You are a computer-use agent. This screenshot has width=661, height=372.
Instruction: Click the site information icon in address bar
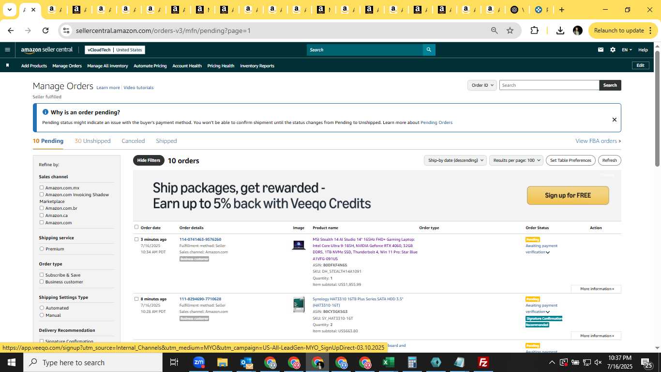66,31
